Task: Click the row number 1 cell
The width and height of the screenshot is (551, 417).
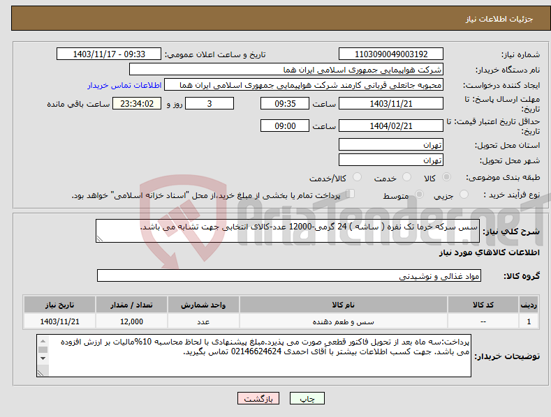Action: coord(529,321)
